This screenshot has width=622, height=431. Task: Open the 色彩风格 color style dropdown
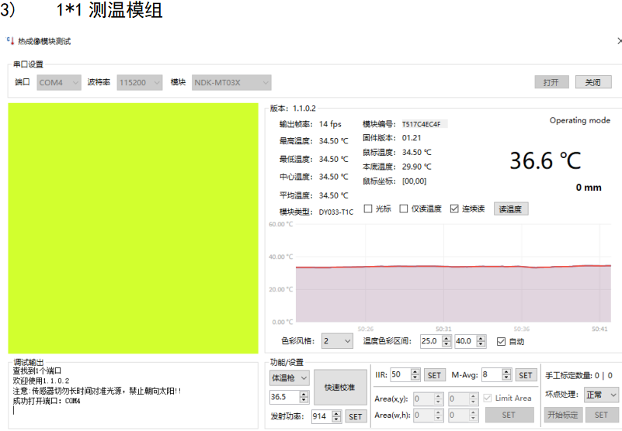click(337, 341)
